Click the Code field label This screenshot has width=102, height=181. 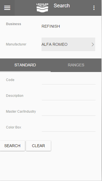(10, 80)
